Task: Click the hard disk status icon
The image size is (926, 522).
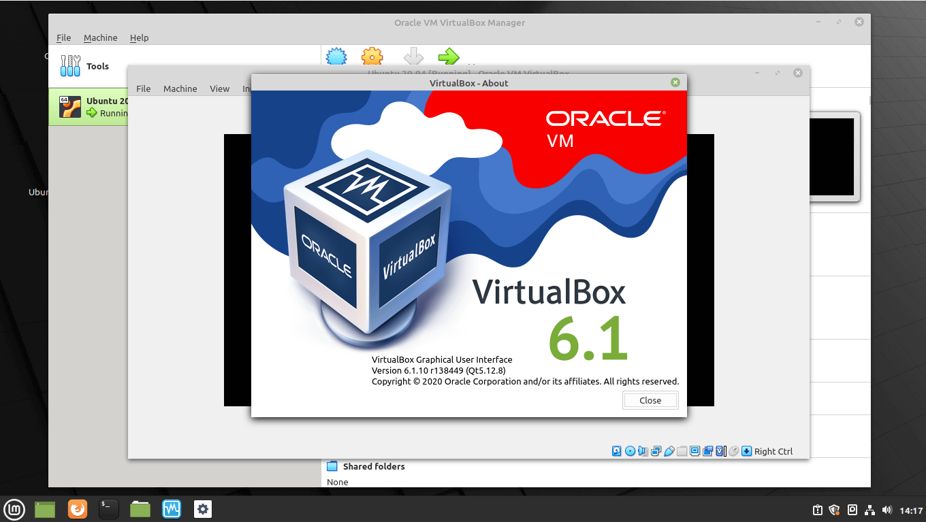Action: pos(616,451)
